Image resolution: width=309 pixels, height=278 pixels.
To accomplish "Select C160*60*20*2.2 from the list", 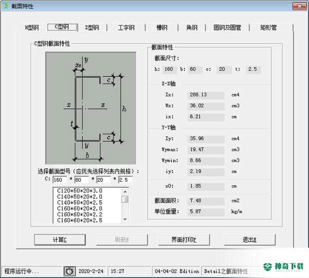I will point(79,214).
